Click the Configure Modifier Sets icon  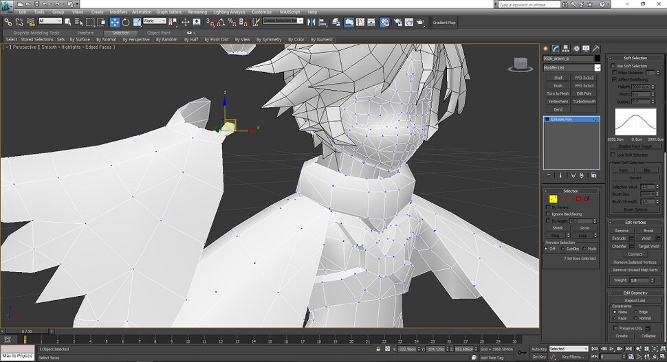[x=594, y=175]
